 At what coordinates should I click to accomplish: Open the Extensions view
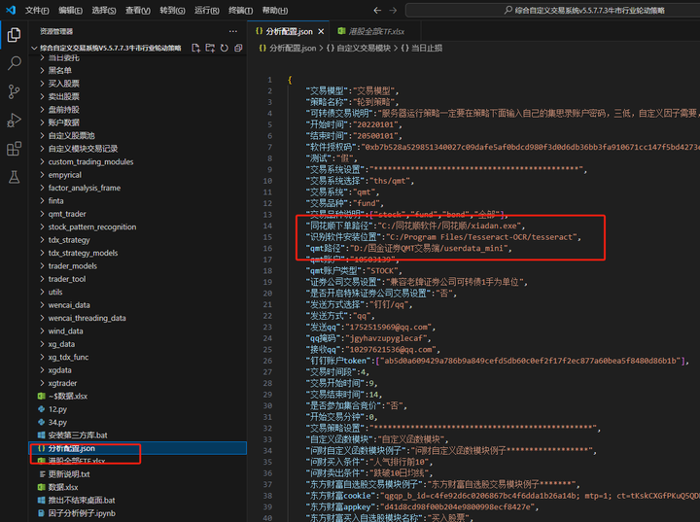14,149
